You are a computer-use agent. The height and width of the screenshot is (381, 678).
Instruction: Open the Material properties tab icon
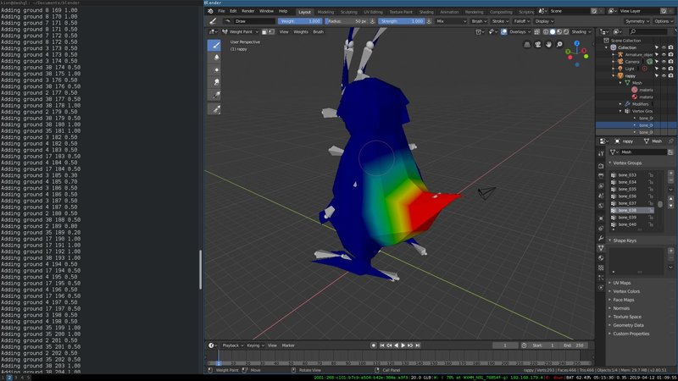pyautogui.click(x=601, y=258)
